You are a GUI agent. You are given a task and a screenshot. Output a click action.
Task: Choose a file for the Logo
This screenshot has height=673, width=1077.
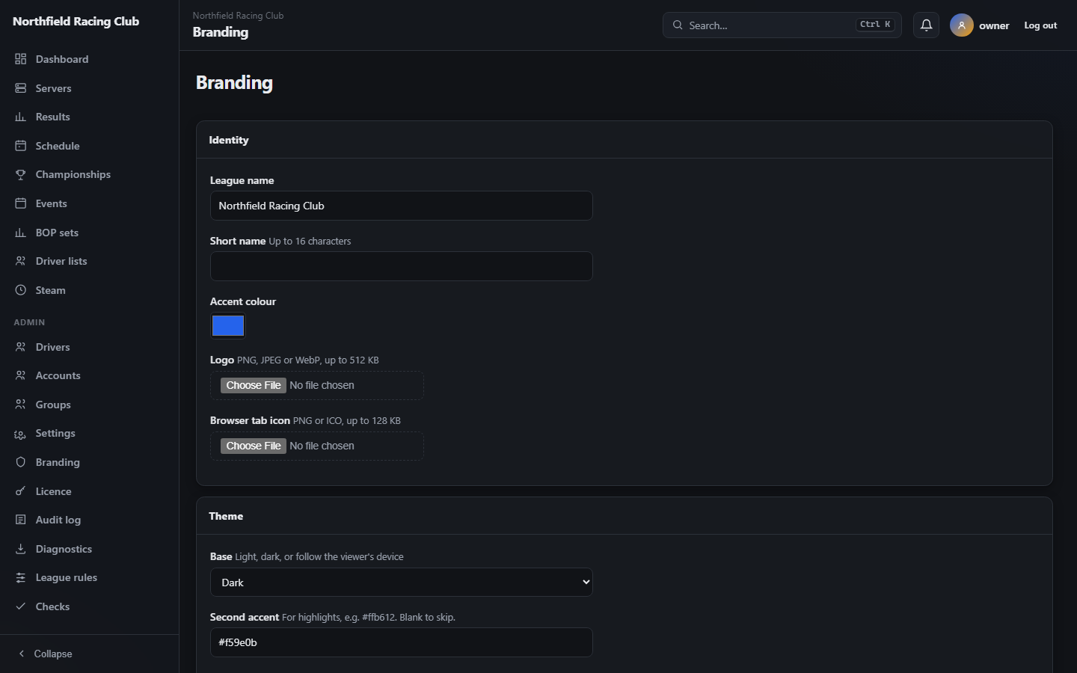click(254, 385)
